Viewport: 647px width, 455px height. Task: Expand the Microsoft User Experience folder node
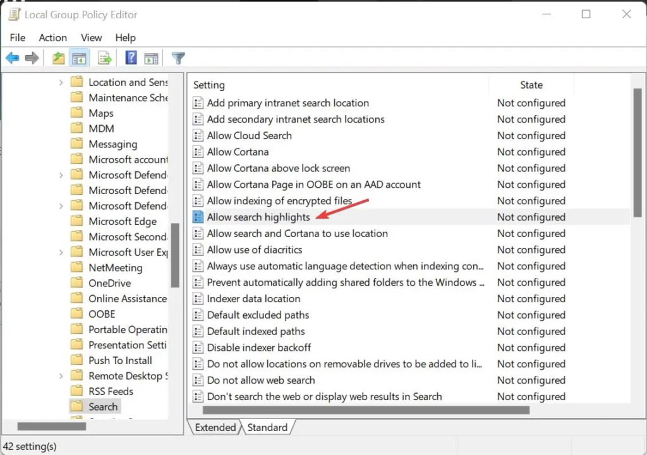click(x=61, y=252)
